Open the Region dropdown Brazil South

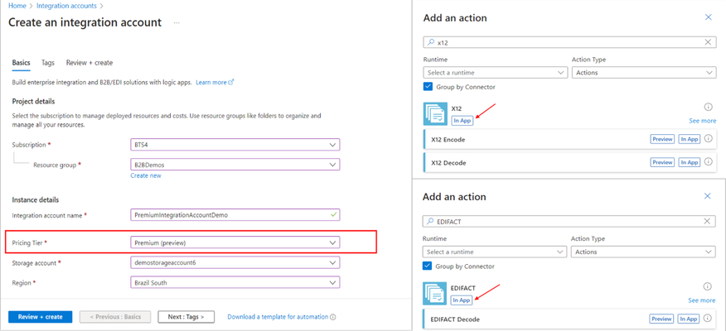click(x=235, y=282)
